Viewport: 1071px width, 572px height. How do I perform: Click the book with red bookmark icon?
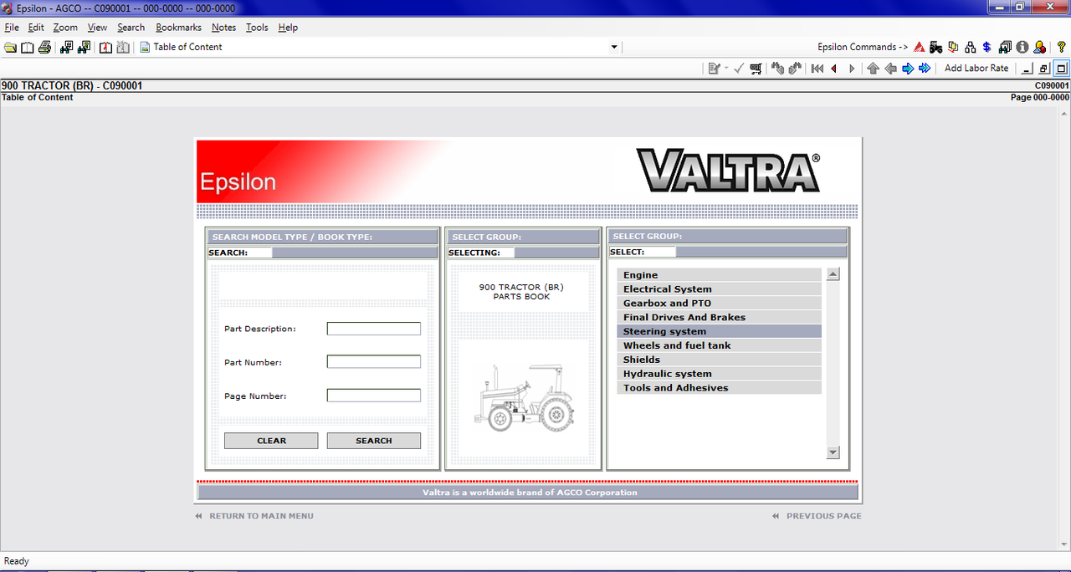click(x=105, y=47)
